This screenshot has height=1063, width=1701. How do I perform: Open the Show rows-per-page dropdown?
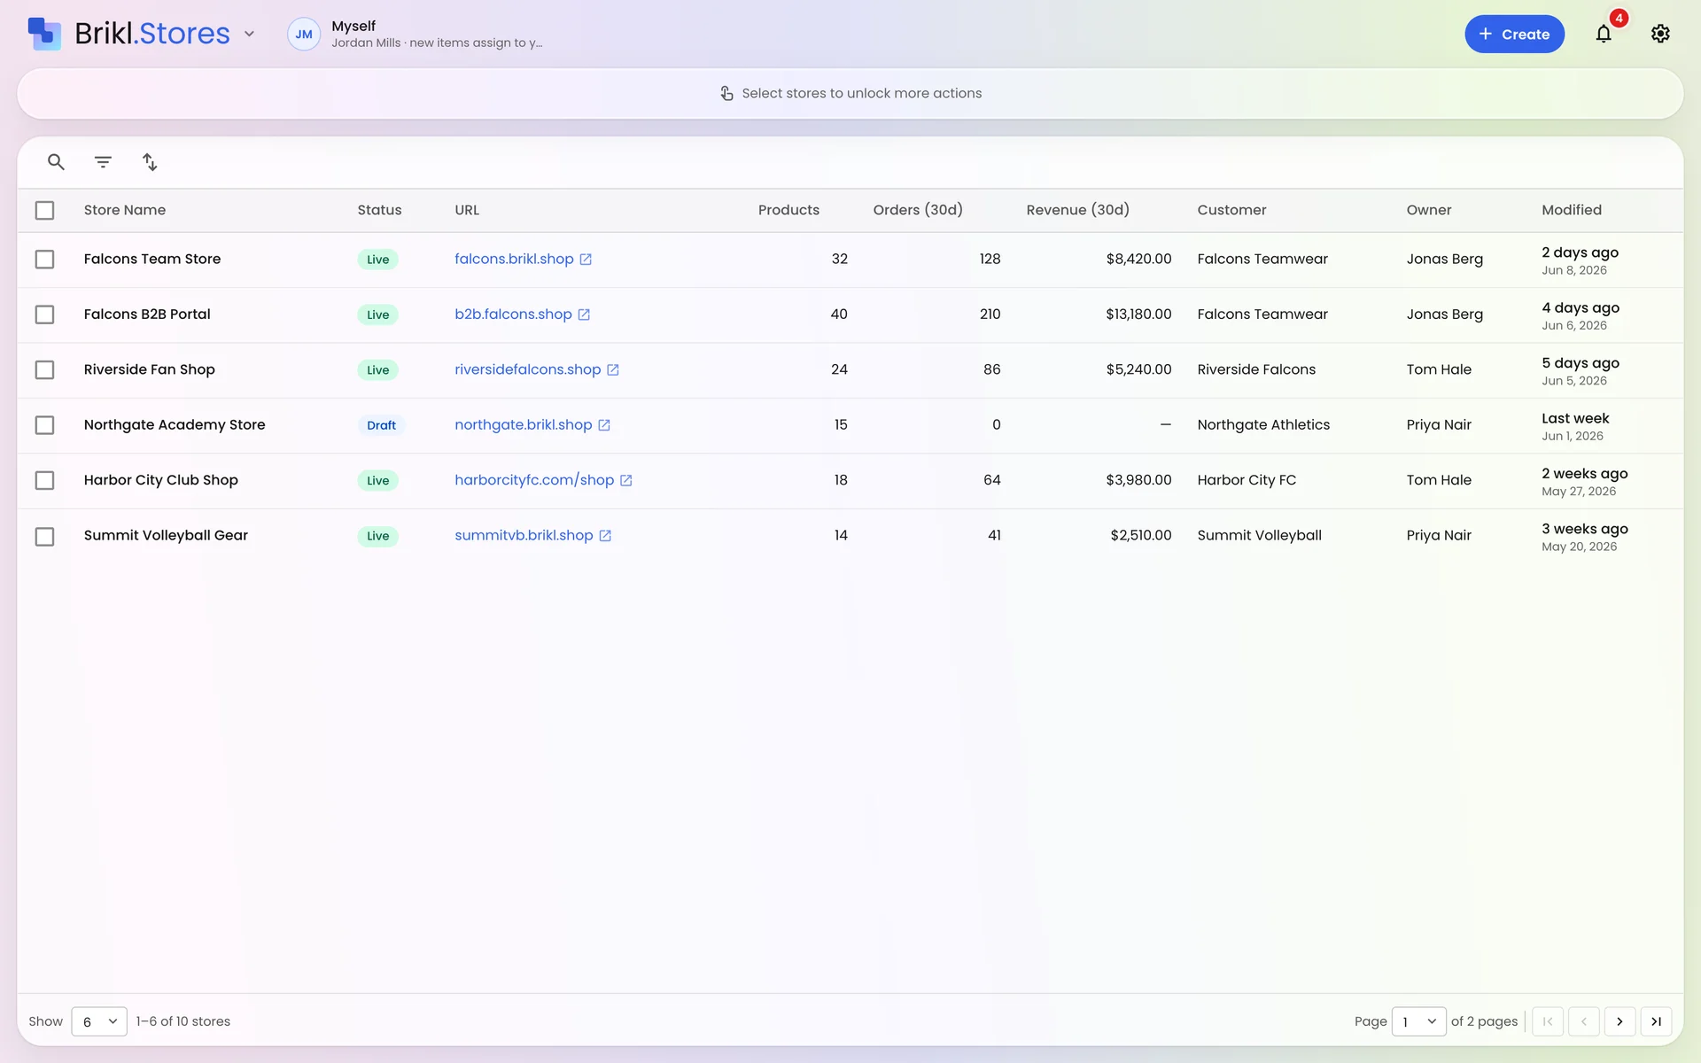coord(99,1021)
